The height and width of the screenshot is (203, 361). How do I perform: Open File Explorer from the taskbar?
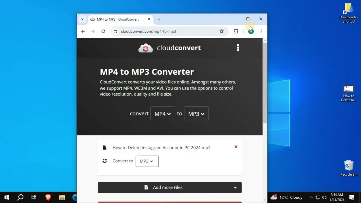coord(62,197)
